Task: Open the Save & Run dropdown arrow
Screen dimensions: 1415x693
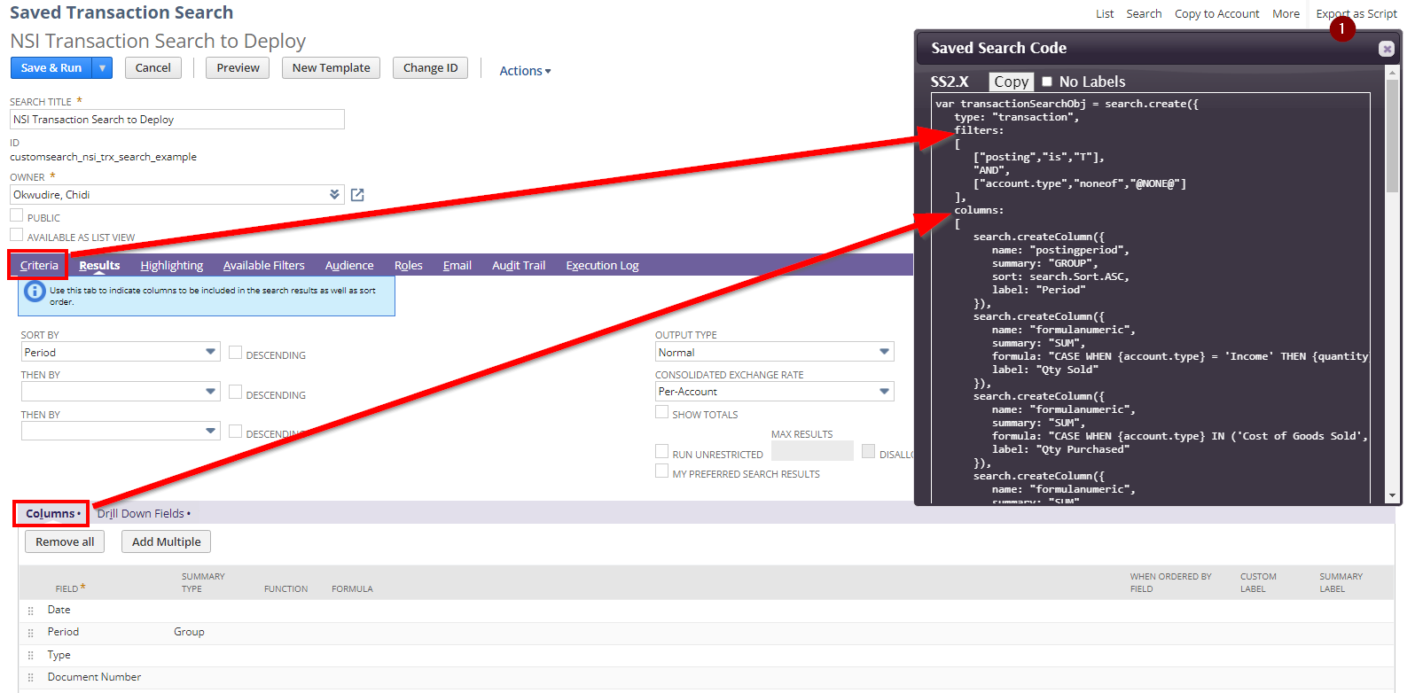Action: tap(102, 67)
